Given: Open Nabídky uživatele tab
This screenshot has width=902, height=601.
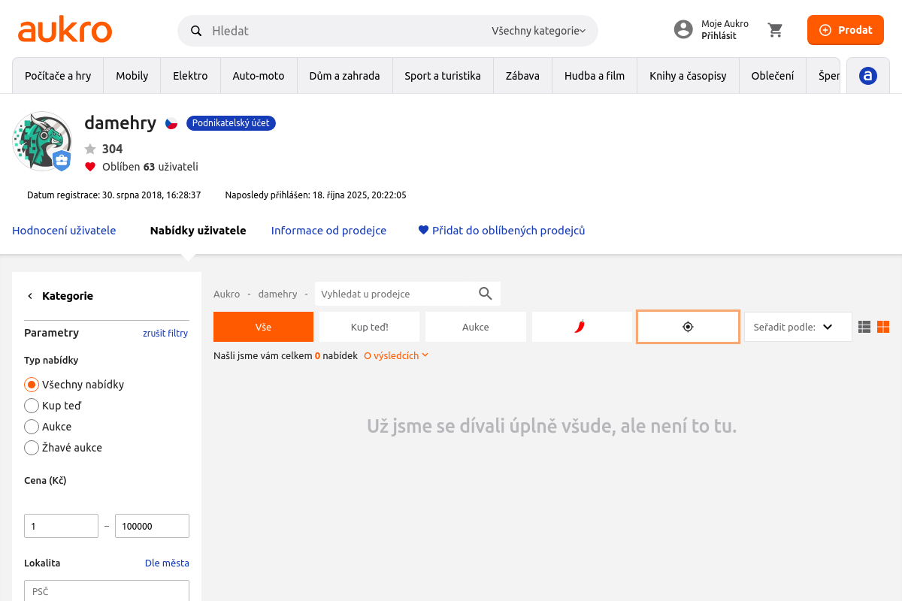Looking at the screenshot, I should point(198,231).
